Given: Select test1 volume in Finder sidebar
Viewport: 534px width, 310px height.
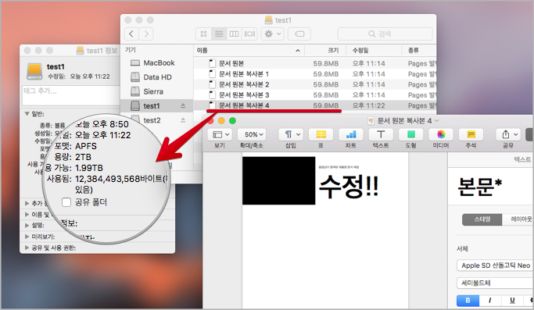Looking at the screenshot, I should 156,106.
